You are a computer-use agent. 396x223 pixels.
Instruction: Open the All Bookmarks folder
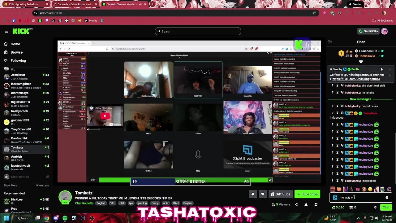383,21
